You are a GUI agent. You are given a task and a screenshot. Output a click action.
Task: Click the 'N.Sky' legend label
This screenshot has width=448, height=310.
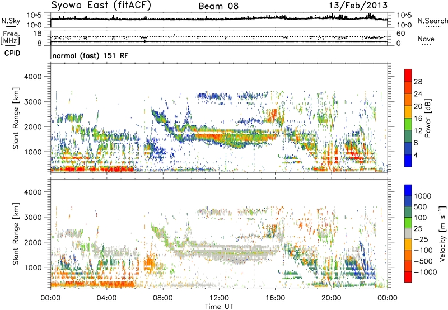pos(11,21)
